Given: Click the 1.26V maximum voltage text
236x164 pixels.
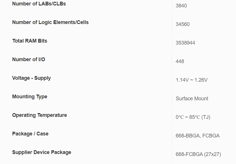Looking at the screenshot, I should coord(201,80).
